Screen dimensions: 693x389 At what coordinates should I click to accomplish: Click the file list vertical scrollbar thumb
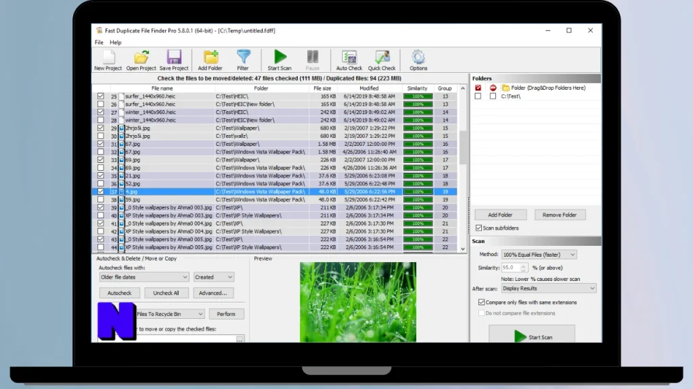[463, 148]
